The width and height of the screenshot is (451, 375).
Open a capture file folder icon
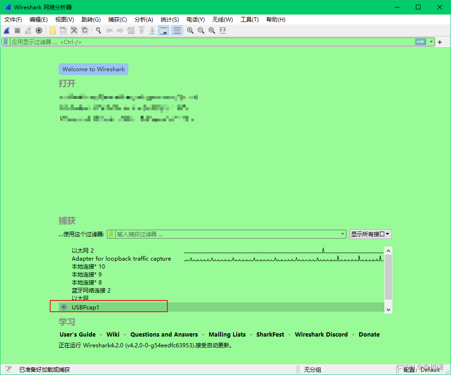click(x=53, y=30)
